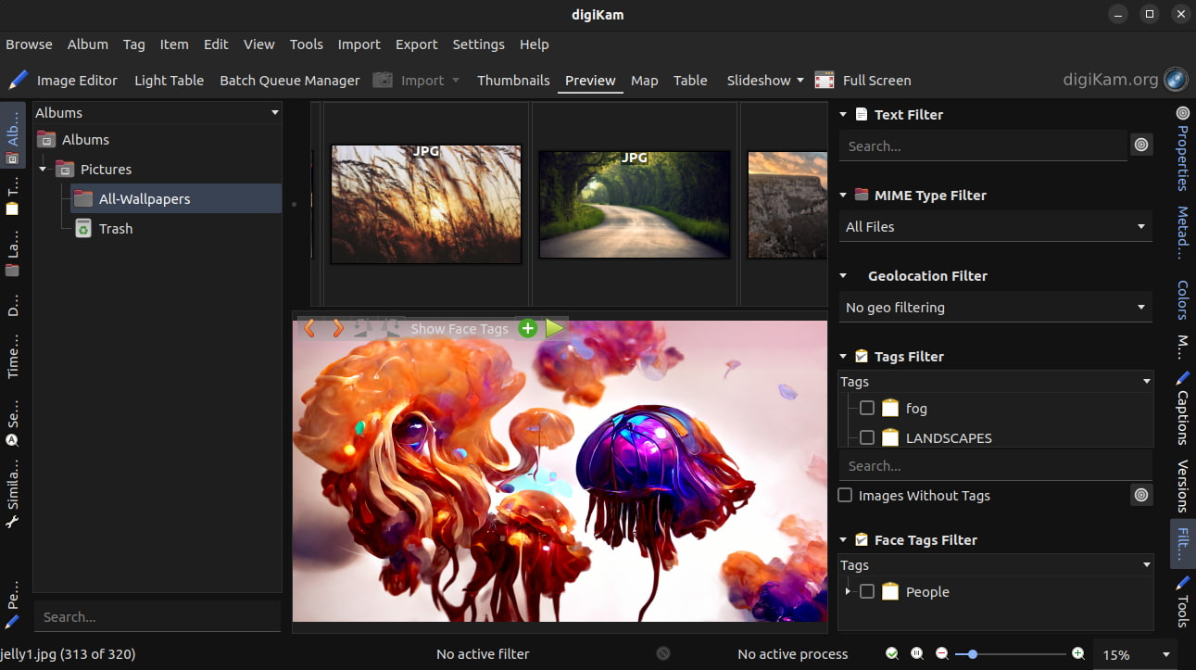Viewport: 1196px width, 670px height.
Task: Start slideshow with green play arrow
Action: tap(555, 328)
